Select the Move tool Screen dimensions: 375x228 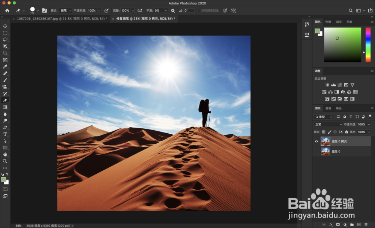pos(5,26)
